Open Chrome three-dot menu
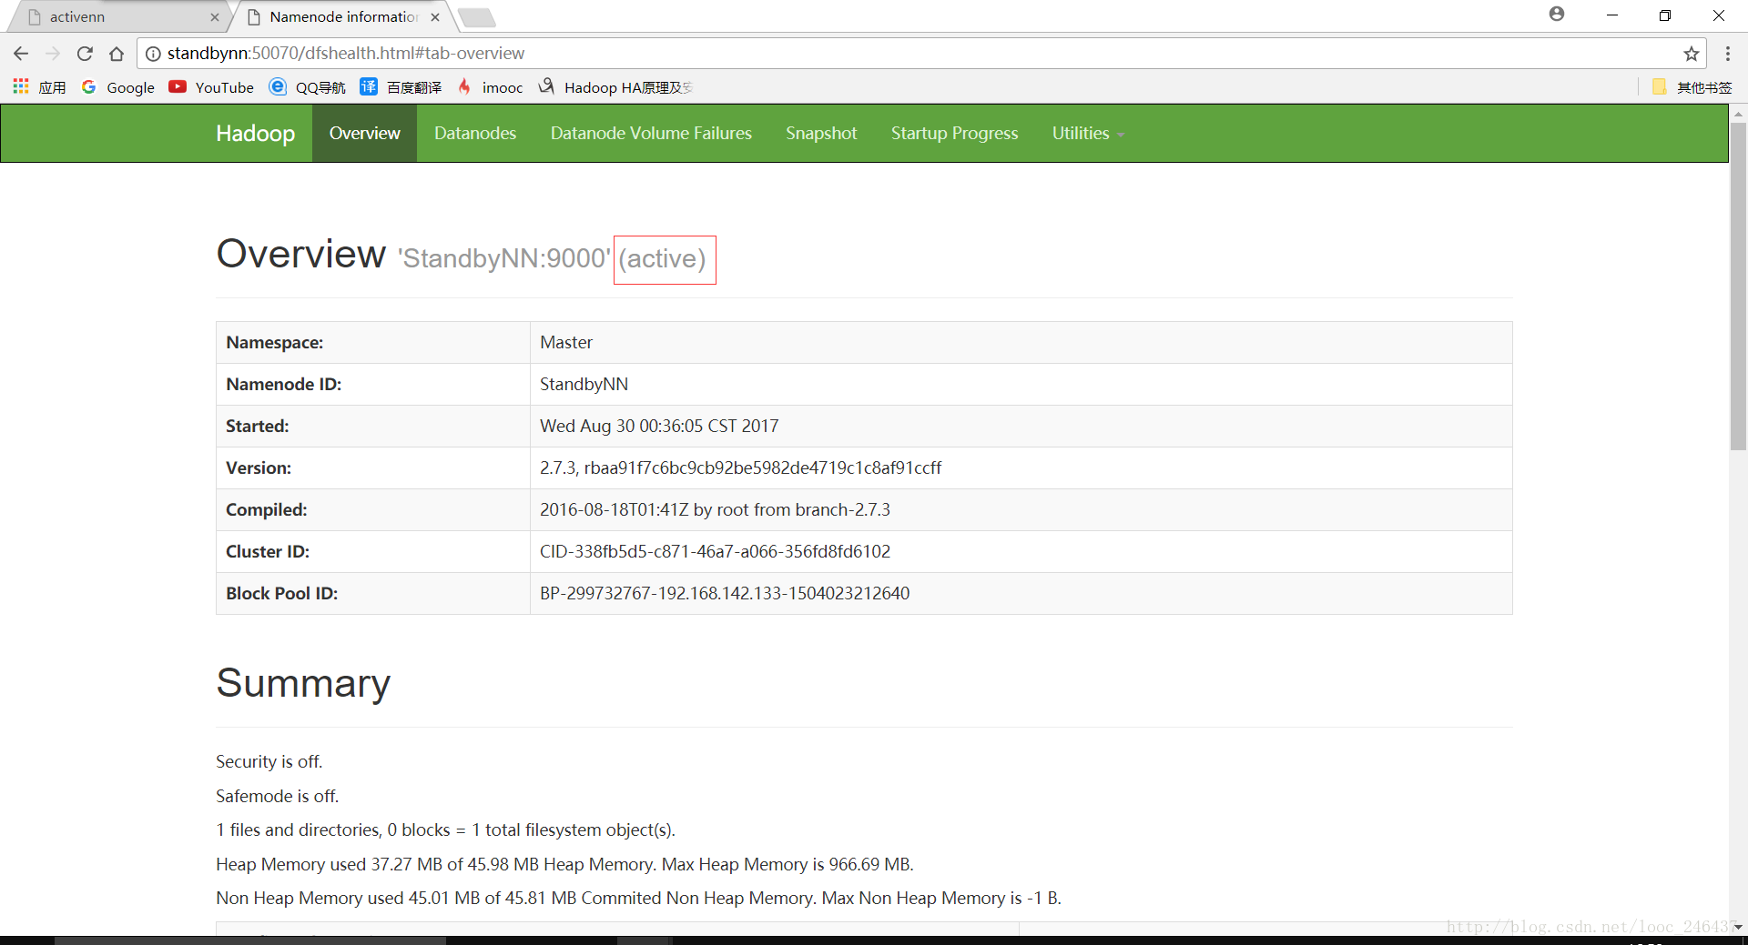The height and width of the screenshot is (945, 1748). (1727, 54)
